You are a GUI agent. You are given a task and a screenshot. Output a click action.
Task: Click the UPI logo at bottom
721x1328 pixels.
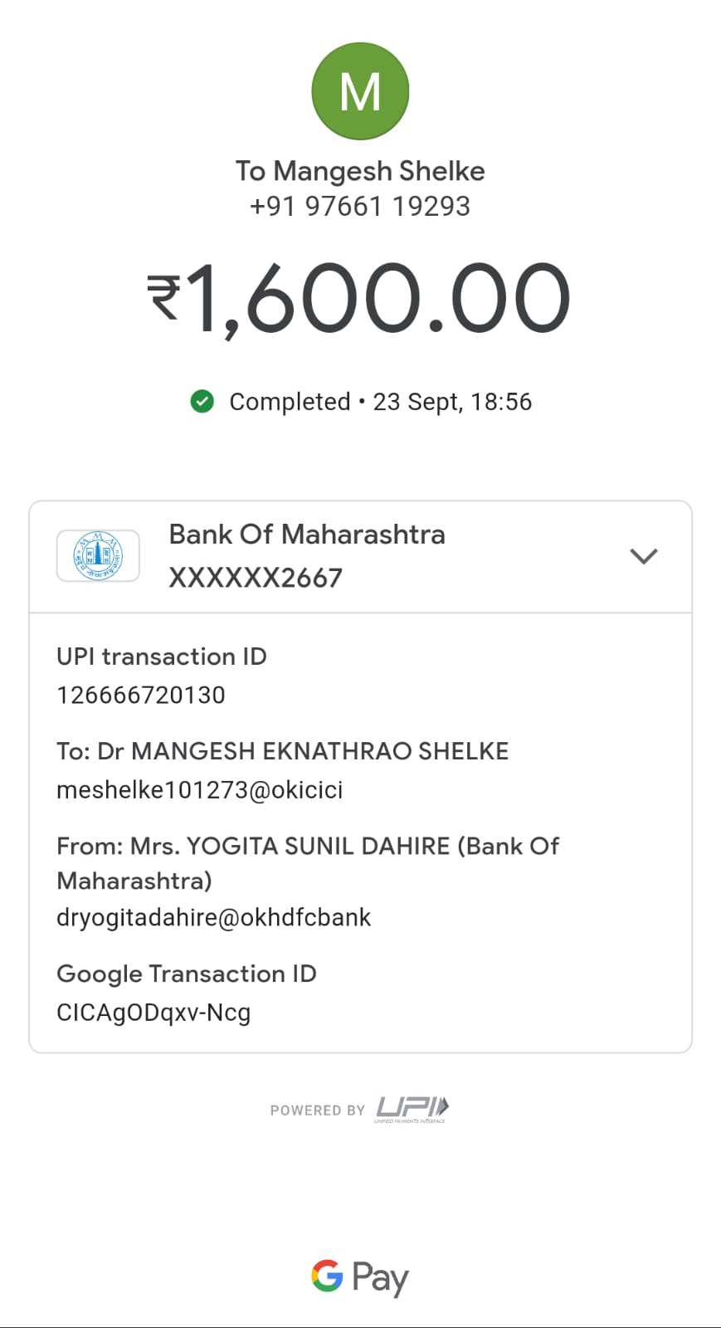click(412, 1108)
